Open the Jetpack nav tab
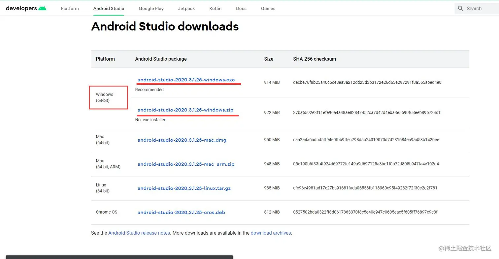Image resolution: width=499 pixels, height=259 pixels. click(186, 9)
